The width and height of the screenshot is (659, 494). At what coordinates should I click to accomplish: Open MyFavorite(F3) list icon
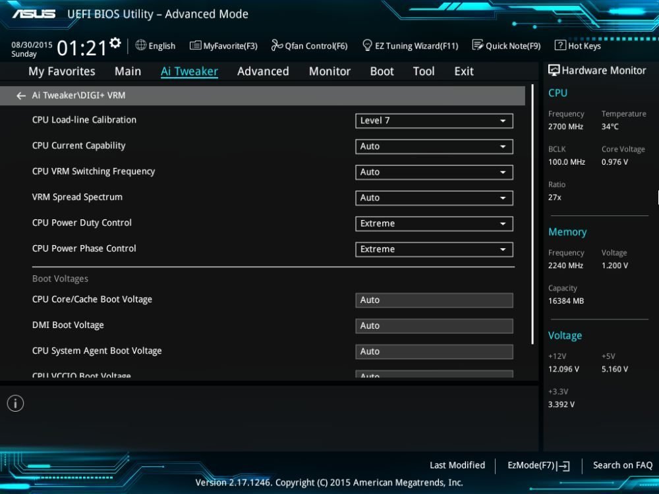pyautogui.click(x=196, y=45)
